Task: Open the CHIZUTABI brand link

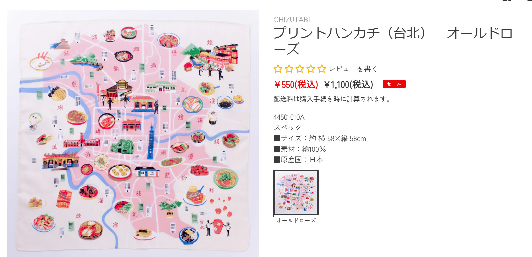Action: coord(292,20)
